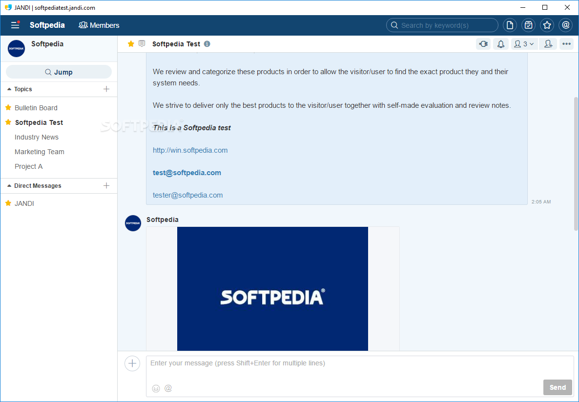Open the Industry News topic

tap(37, 137)
